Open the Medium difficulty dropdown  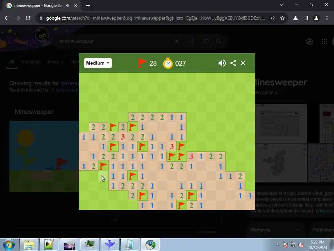pyautogui.click(x=98, y=63)
